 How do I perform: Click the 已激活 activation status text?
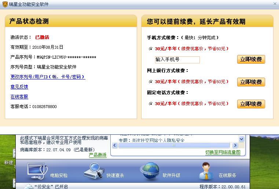click(x=42, y=37)
